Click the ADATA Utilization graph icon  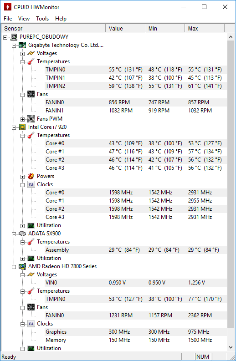[x=31, y=258]
